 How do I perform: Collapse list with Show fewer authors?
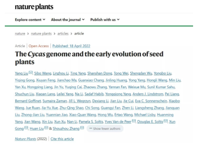point(105,129)
